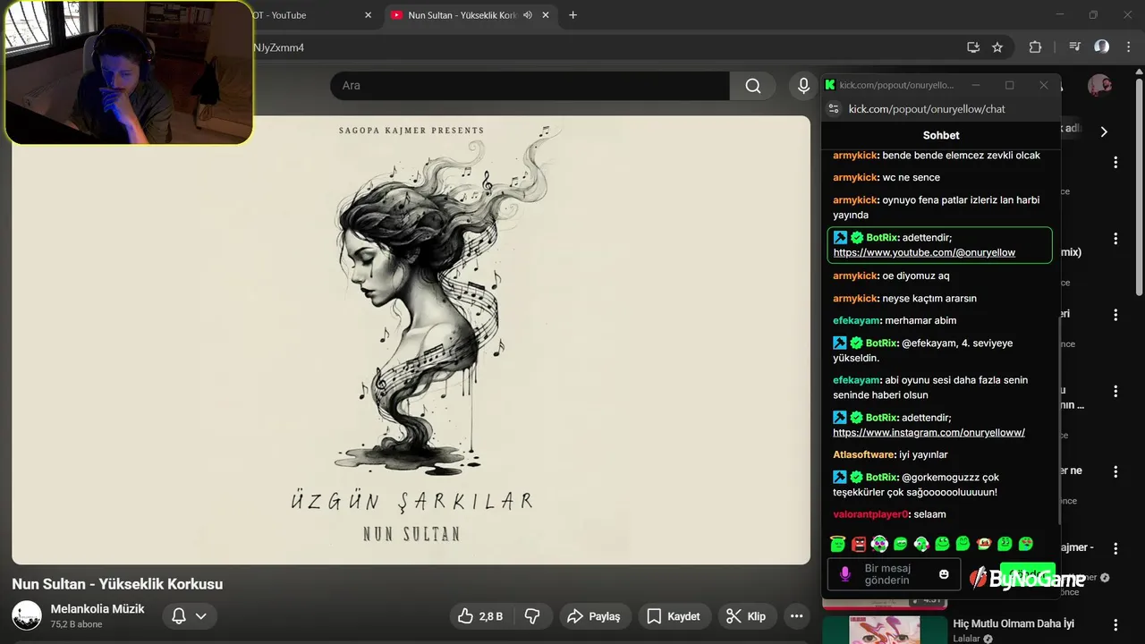Click the video title 'Nun Sultan - Yükseklik Korkusu'
This screenshot has width=1145, height=644.
[x=117, y=584]
